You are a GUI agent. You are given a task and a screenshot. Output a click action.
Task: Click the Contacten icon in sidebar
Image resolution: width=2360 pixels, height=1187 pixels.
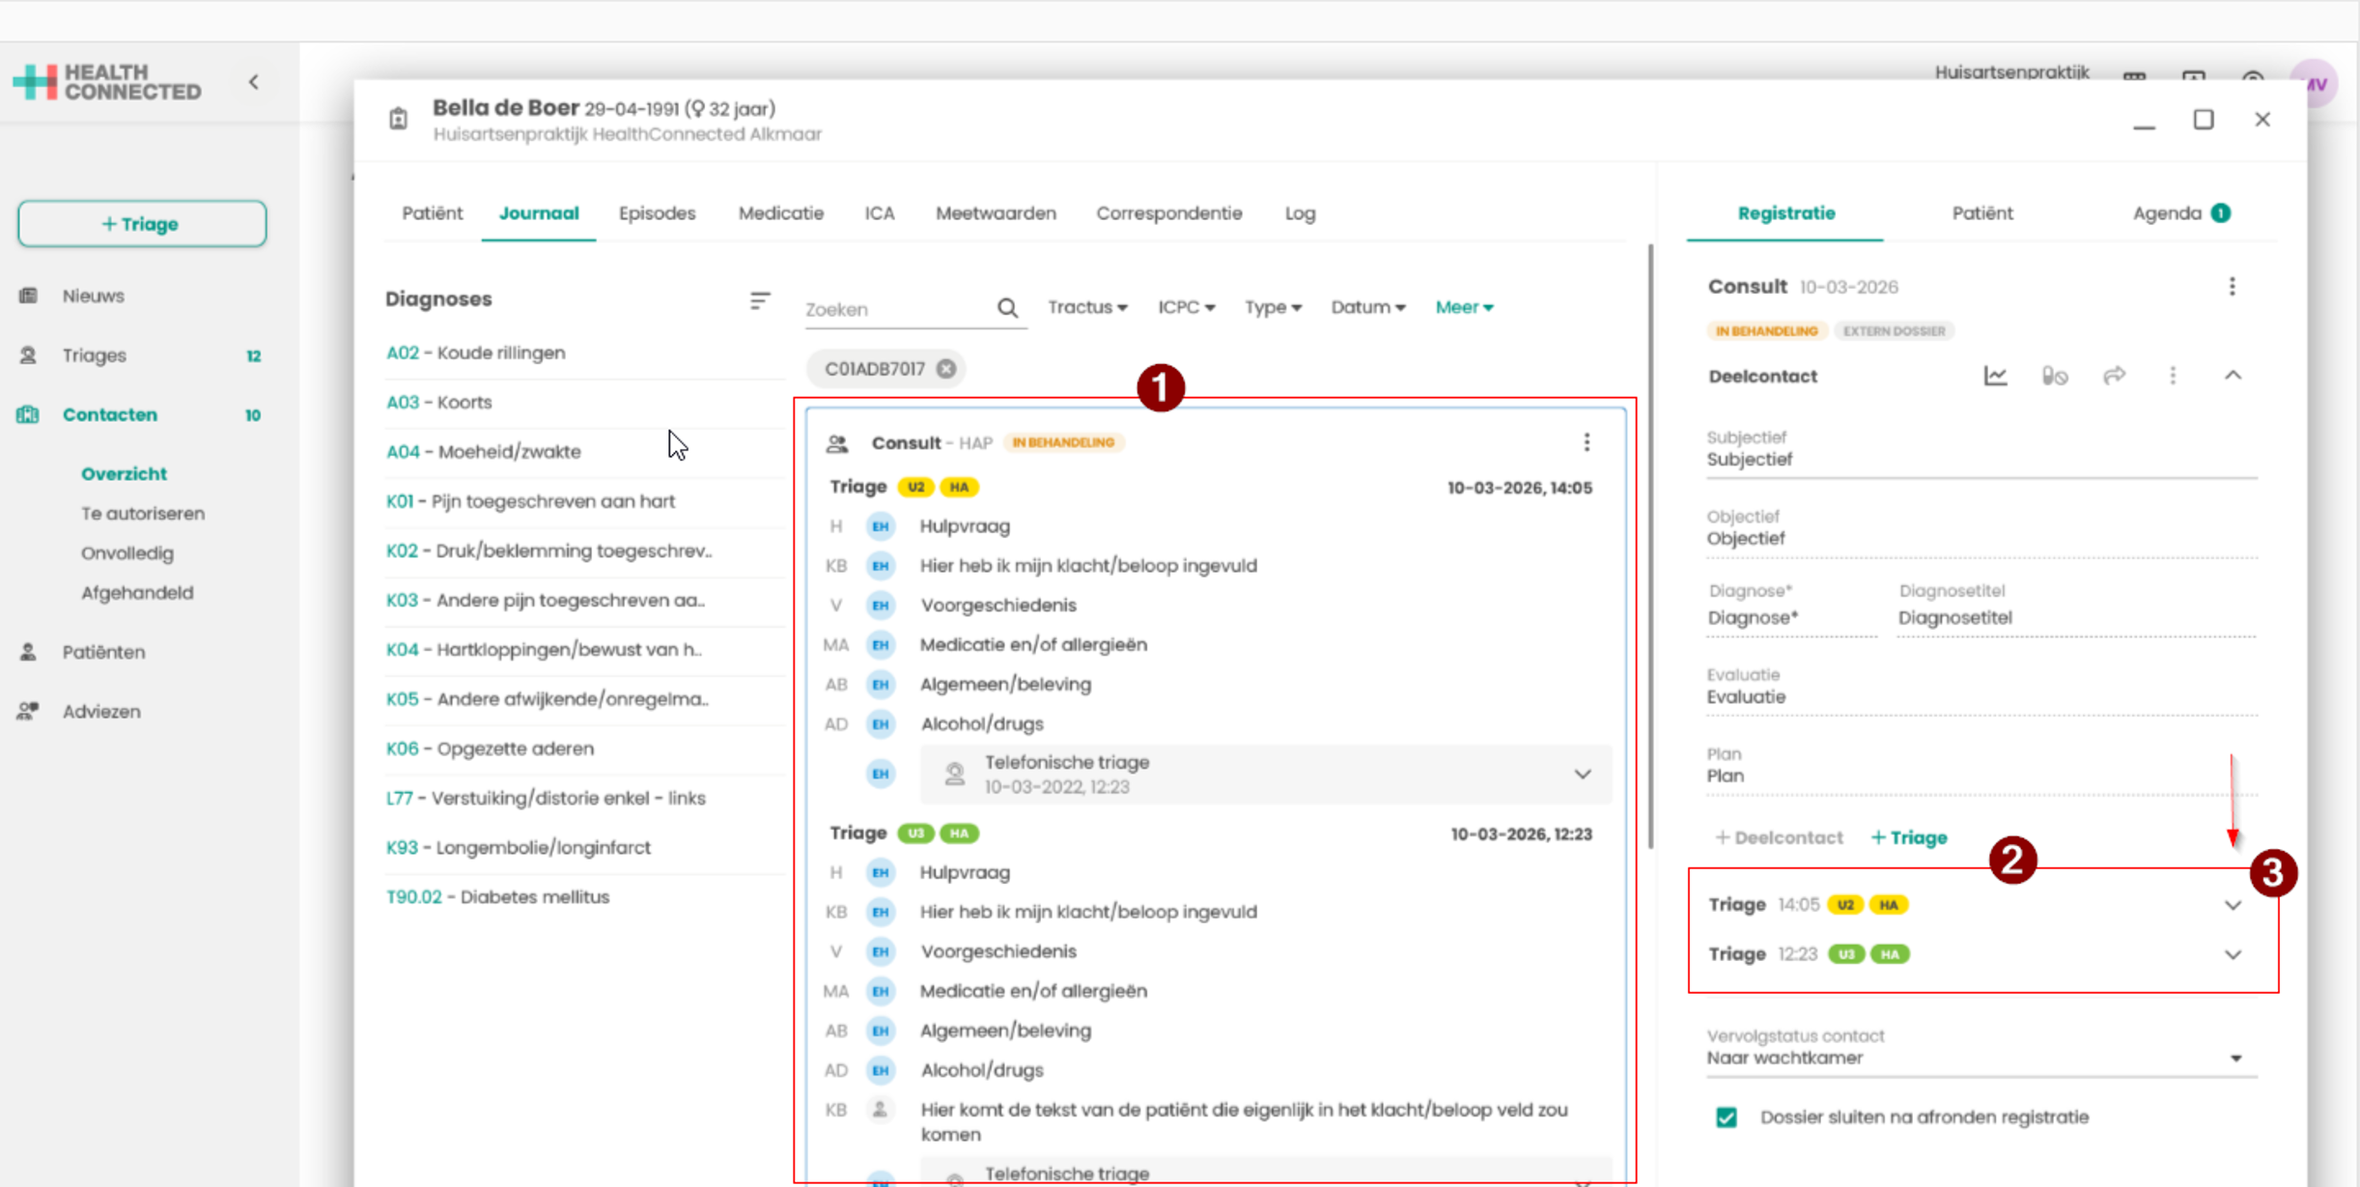(28, 414)
